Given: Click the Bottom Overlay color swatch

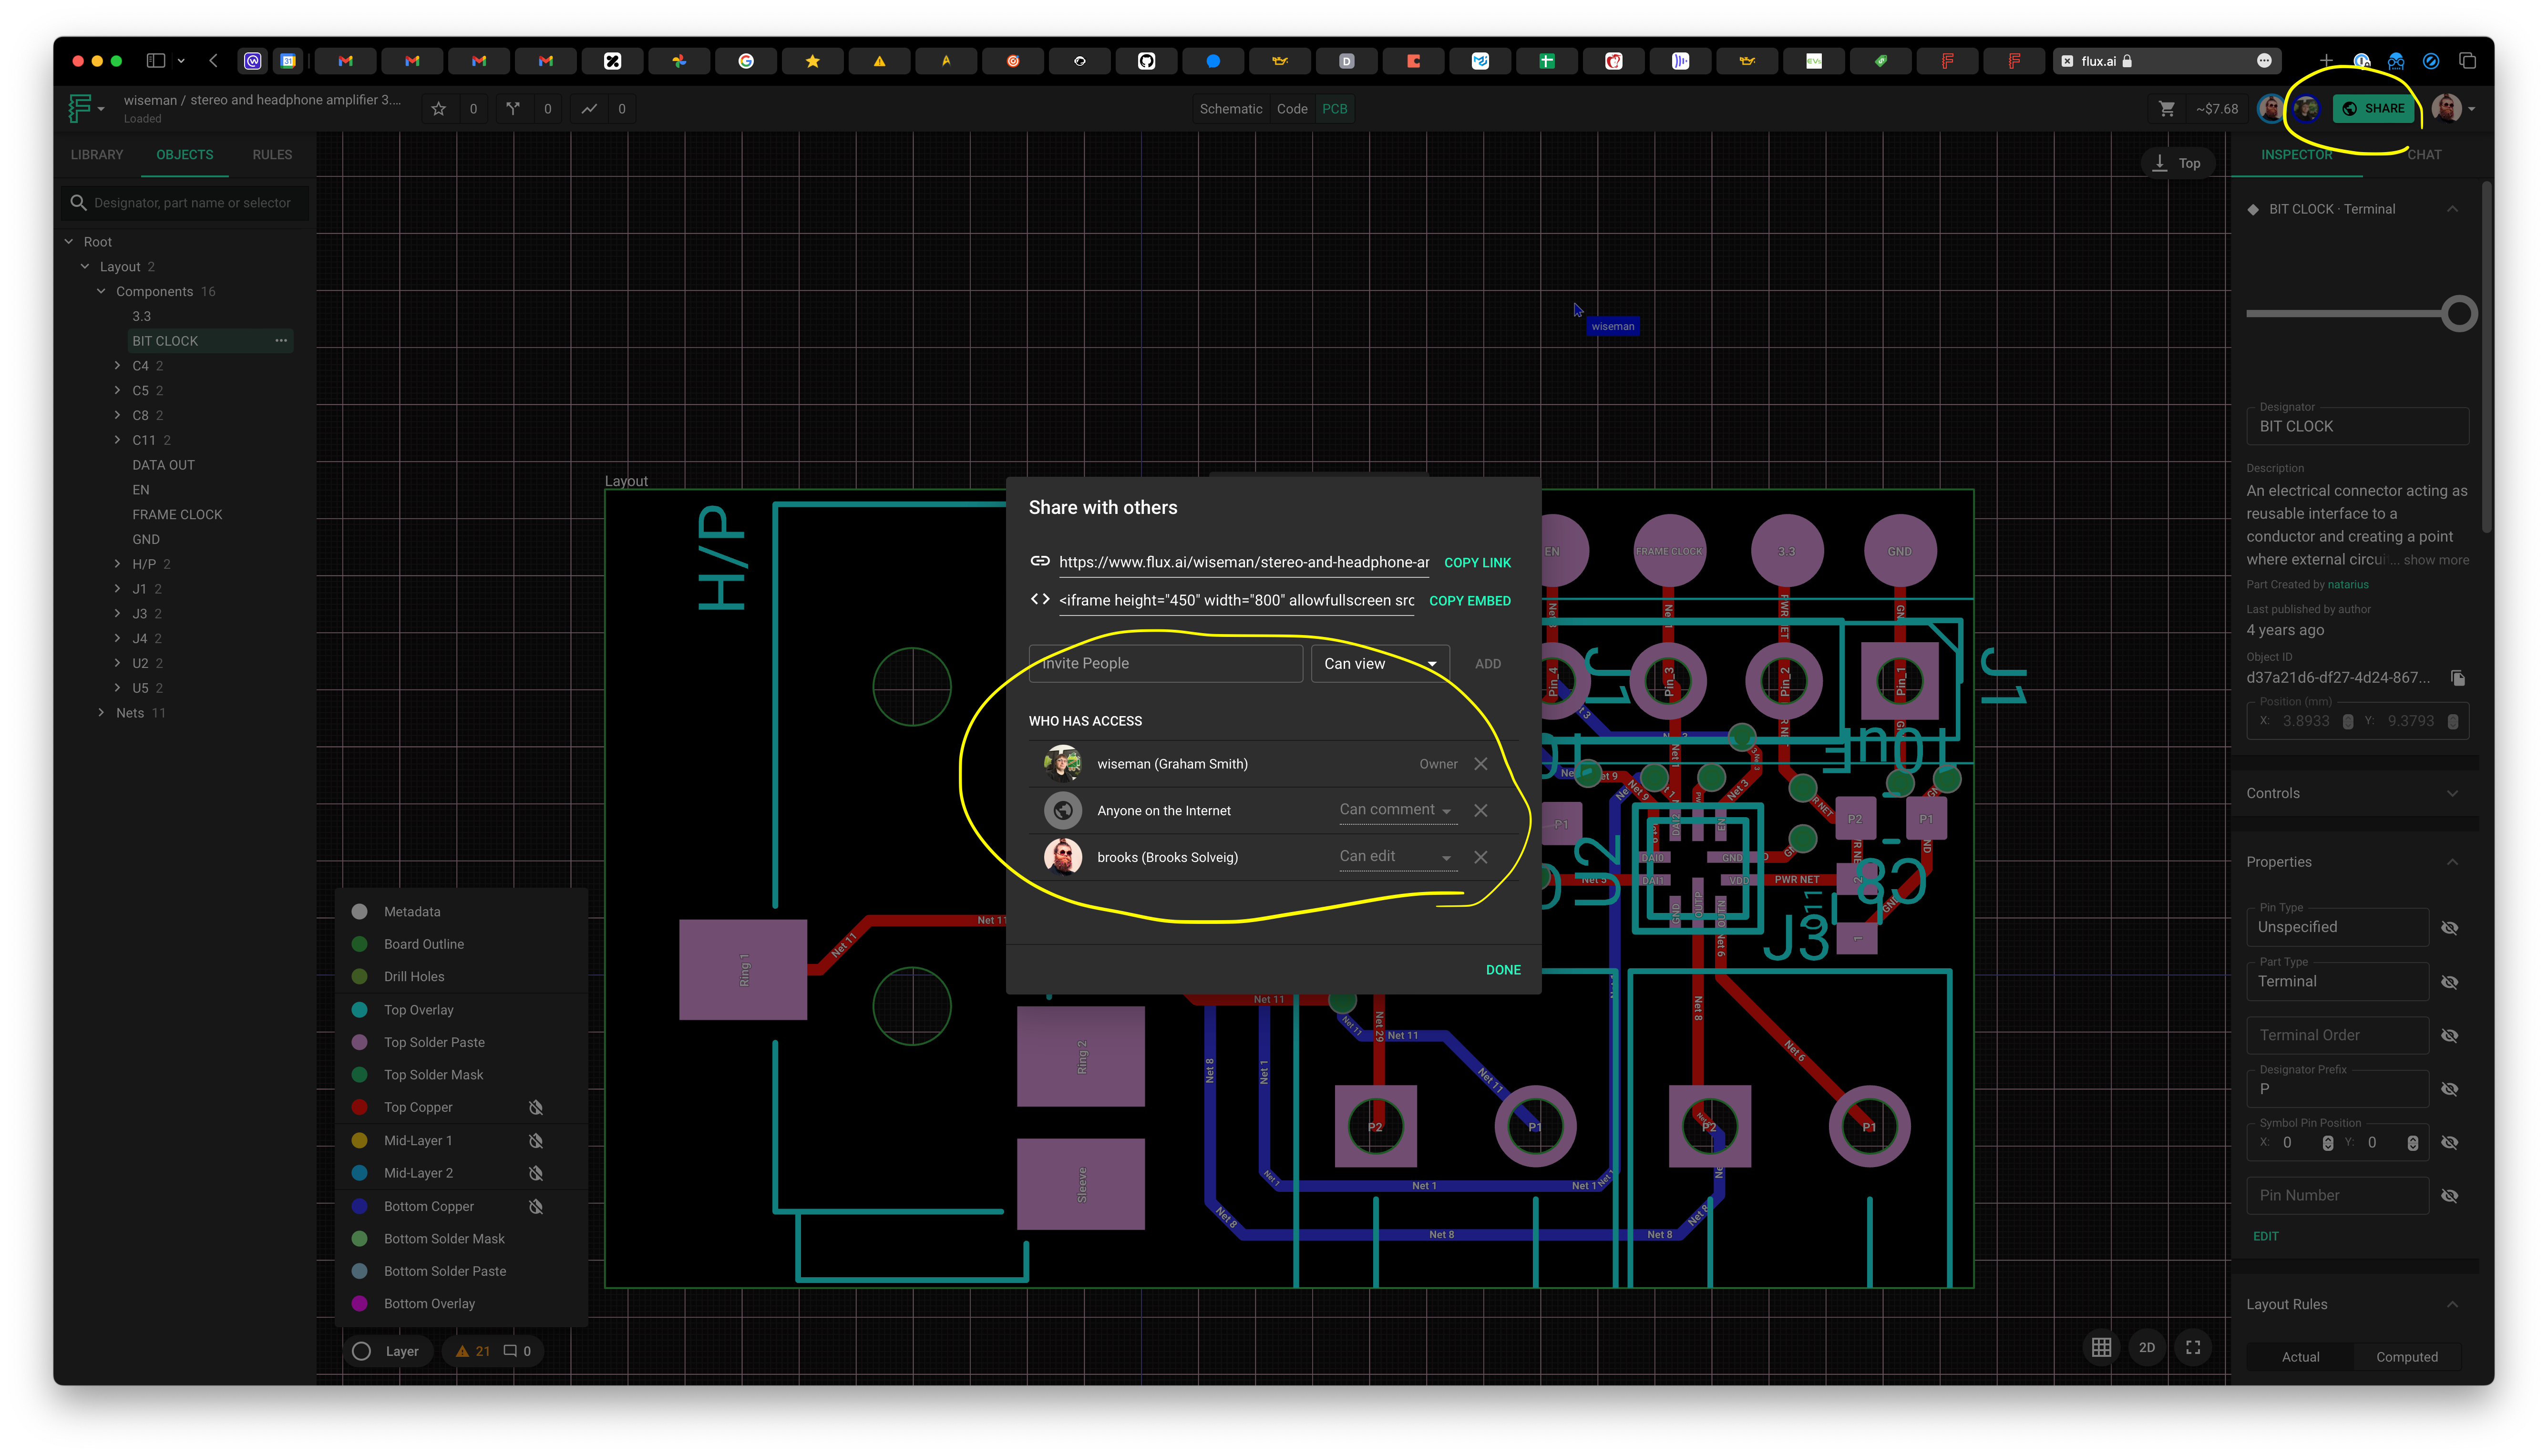Looking at the screenshot, I should pyautogui.click(x=360, y=1304).
